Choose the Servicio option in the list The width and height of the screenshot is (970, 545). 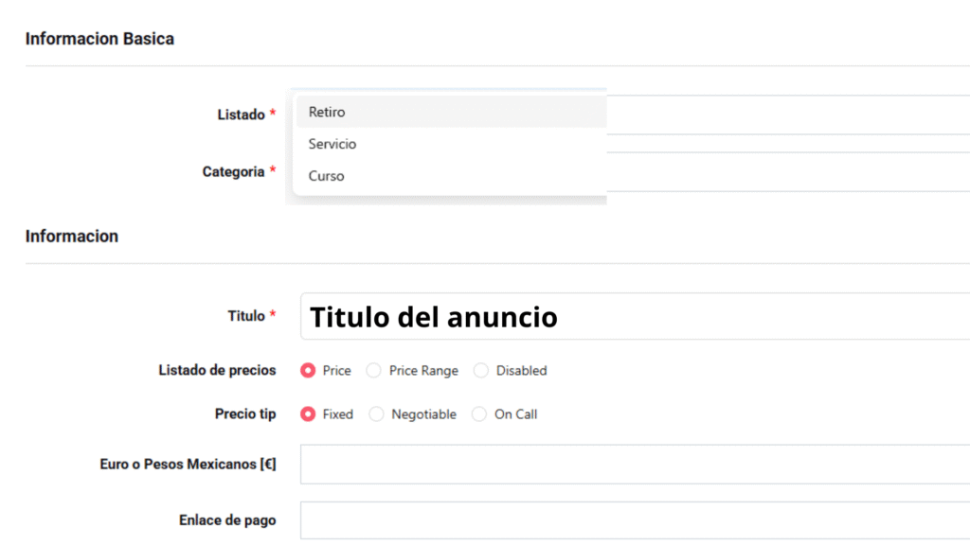click(332, 144)
